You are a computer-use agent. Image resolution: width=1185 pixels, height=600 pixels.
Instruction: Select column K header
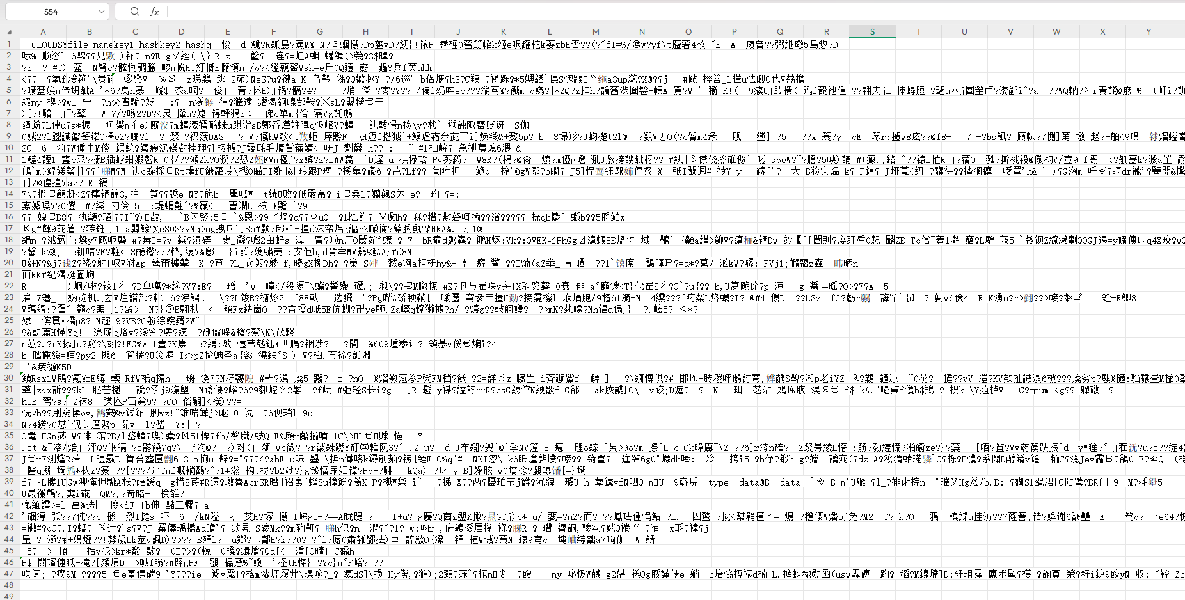504,31
